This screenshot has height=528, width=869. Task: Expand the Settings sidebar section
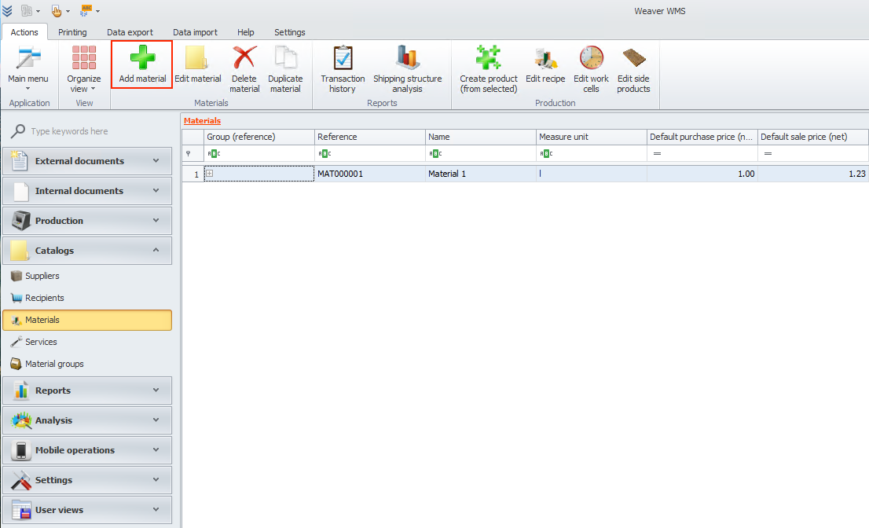tap(87, 480)
